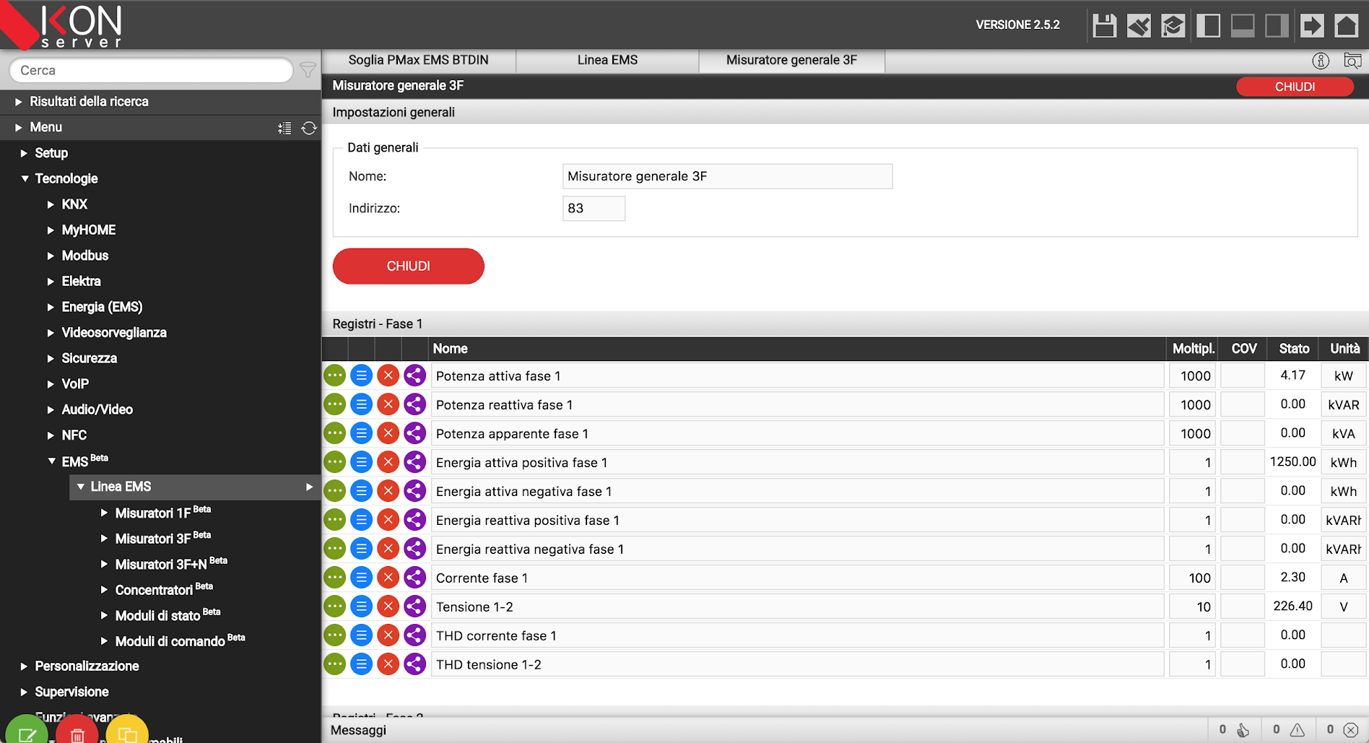Switch to Soglia PMax EMS BTDIN tab
Image resolution: width=1369 pixels, height=743 pixels.
(x=419, y=60)
